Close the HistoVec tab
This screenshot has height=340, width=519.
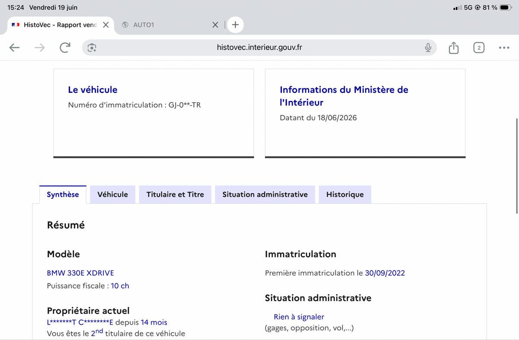tap(106, 25)
